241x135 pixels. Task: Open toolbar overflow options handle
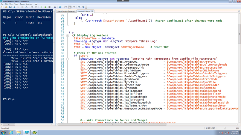tap(86, 7)
